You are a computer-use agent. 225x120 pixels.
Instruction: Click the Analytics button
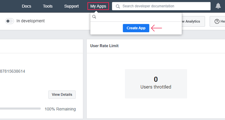[x=193, y=21]
